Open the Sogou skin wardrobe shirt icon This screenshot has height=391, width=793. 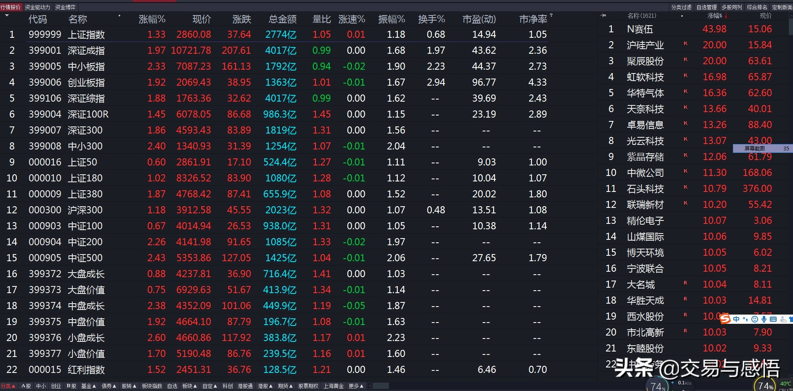[x=792, y=319]
